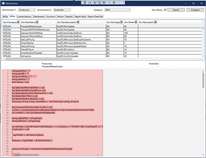Click the grid's horizontal scrollbar thumb

[39, 59]
